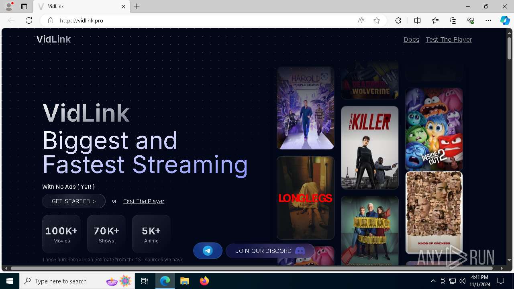Open Microsoft Edge taskbar icon
Image resolution: width=514 pixels, height=289 pixels.
(x=165, y=281)
